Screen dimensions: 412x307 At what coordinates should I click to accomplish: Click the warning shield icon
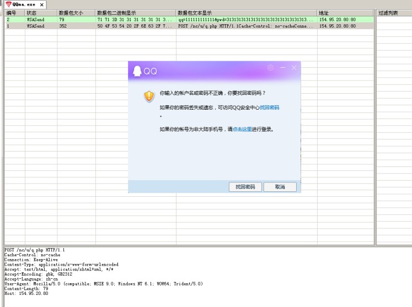coord(149,96)
